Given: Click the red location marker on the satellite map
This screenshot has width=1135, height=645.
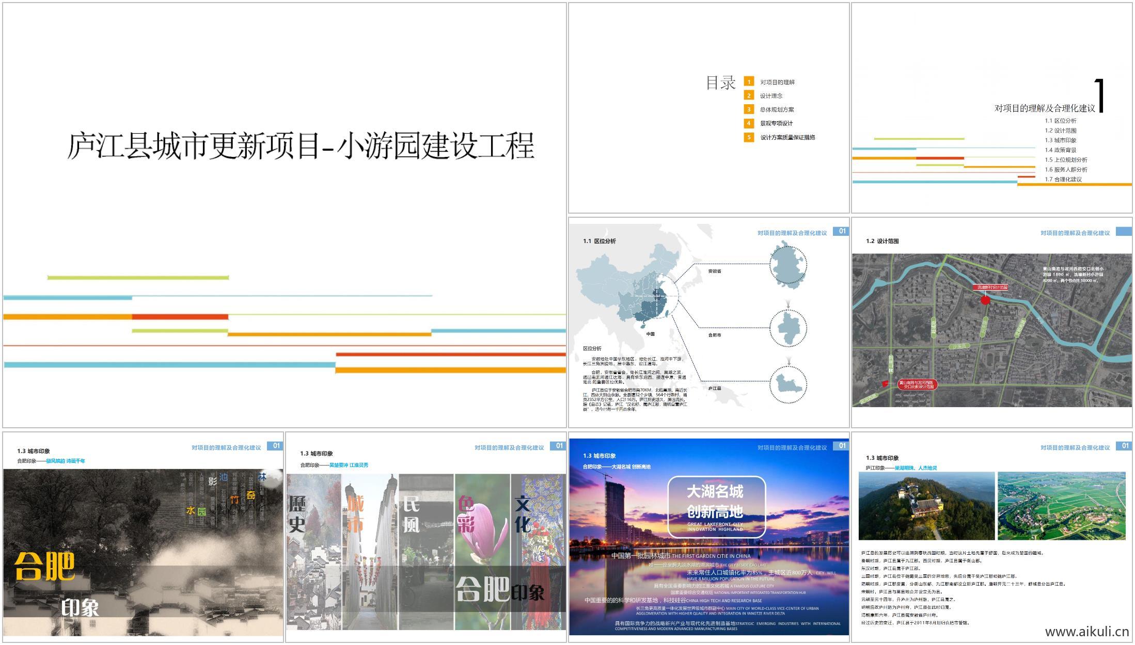Looking at the screenshot, I should (x=986, y=300).
